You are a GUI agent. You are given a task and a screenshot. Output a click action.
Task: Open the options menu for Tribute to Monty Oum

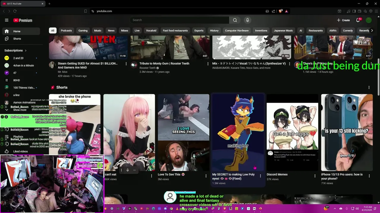208,64
